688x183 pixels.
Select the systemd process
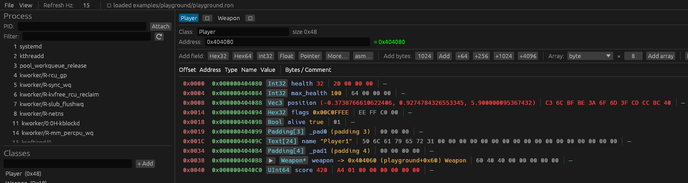pyautogui.click(x=31, y=47)
